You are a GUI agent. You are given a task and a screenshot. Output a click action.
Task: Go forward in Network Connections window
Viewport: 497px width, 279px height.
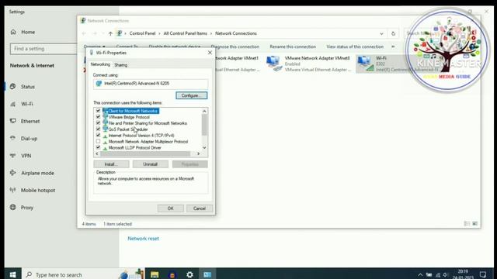(x=95, y=33)
